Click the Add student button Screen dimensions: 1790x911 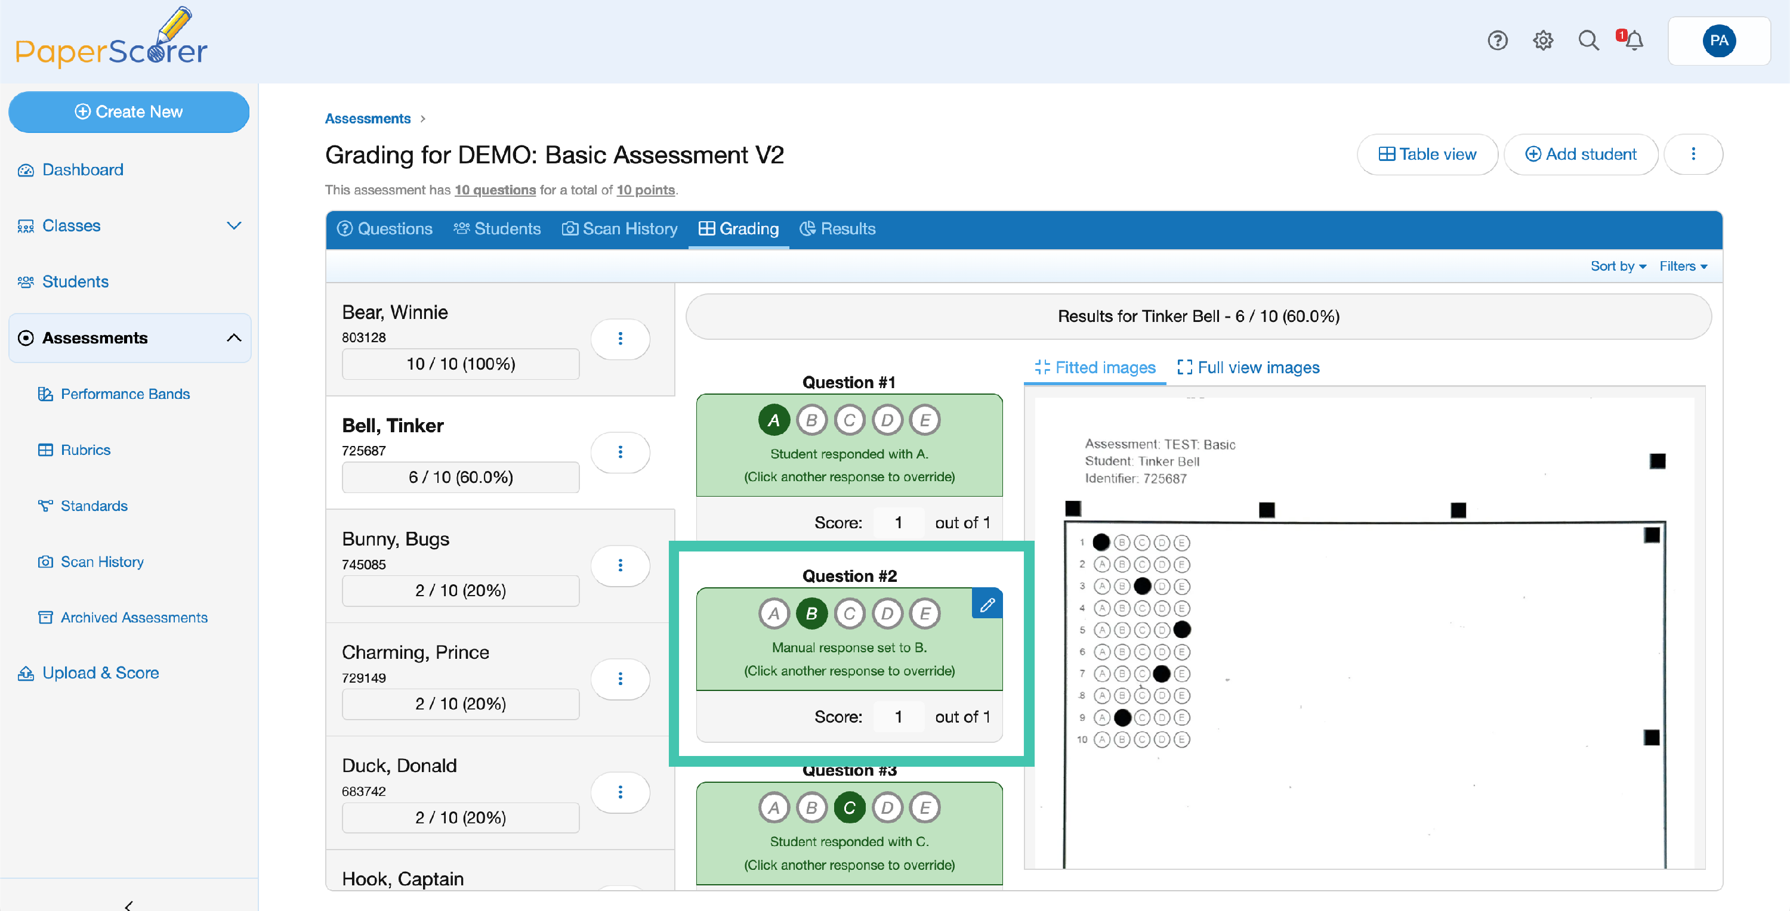point(1581,154)
